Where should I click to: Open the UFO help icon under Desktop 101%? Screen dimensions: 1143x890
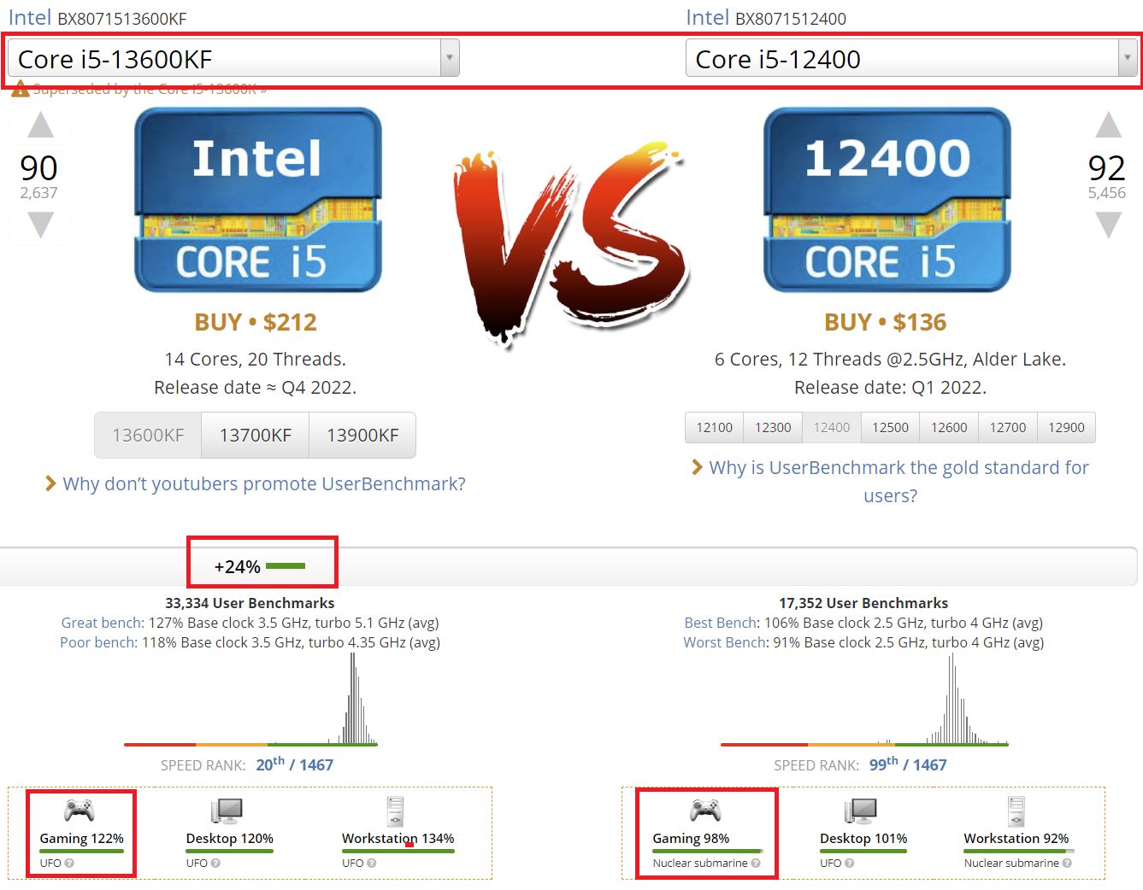pyautogui.click(x=849, y=864)
